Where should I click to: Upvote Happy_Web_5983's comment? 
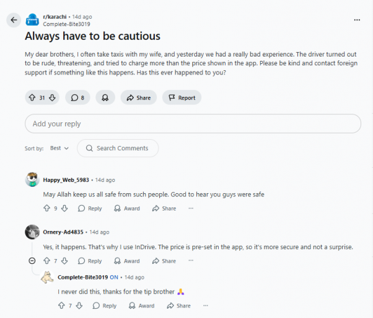tap(46, 209)
